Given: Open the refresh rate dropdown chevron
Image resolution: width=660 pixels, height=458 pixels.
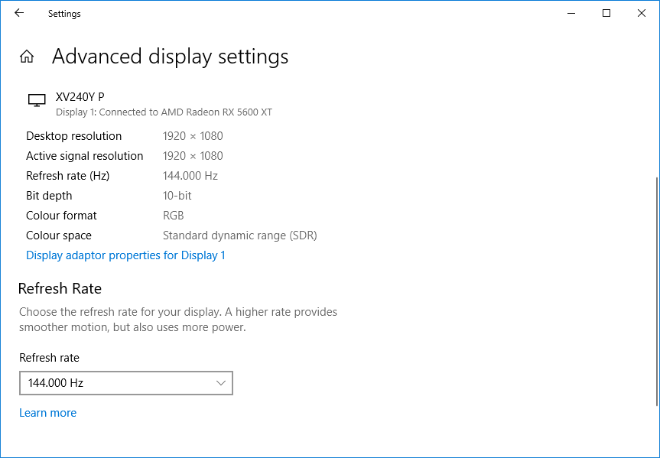Looking at the screenshot, I should (221, 383).
